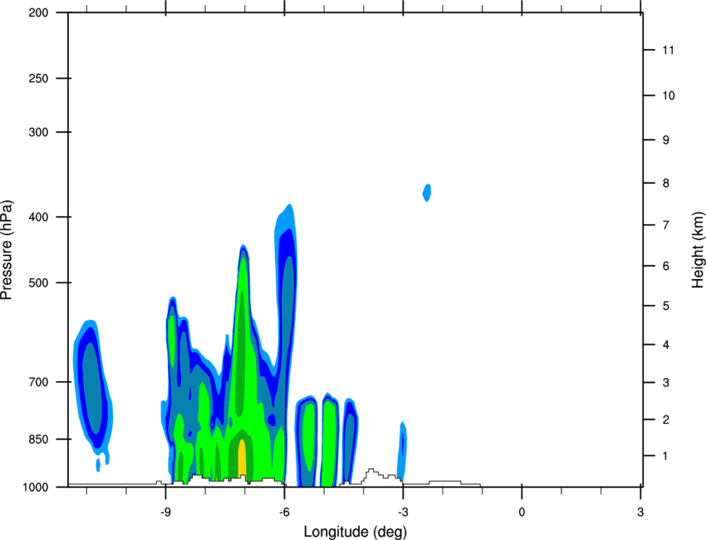Pick the 8 km height label
Screen dimensions: 706x540
pyautogui.click(x=666, y=184)
